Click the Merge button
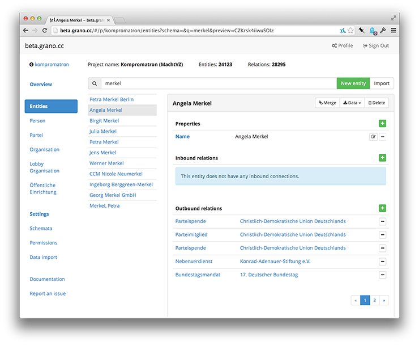 point(327,103)
